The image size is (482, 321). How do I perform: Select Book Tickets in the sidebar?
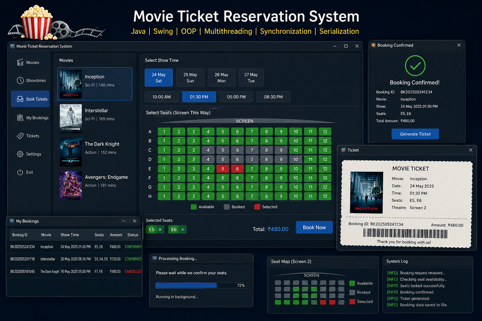[x=30, y=99]
